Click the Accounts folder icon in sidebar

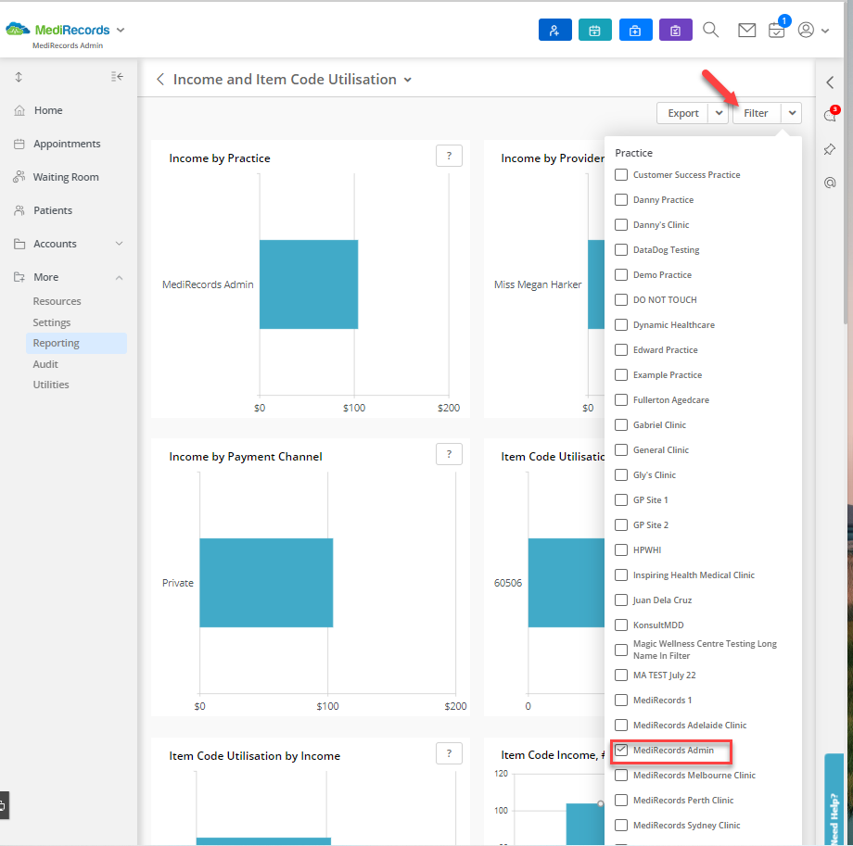19,244
